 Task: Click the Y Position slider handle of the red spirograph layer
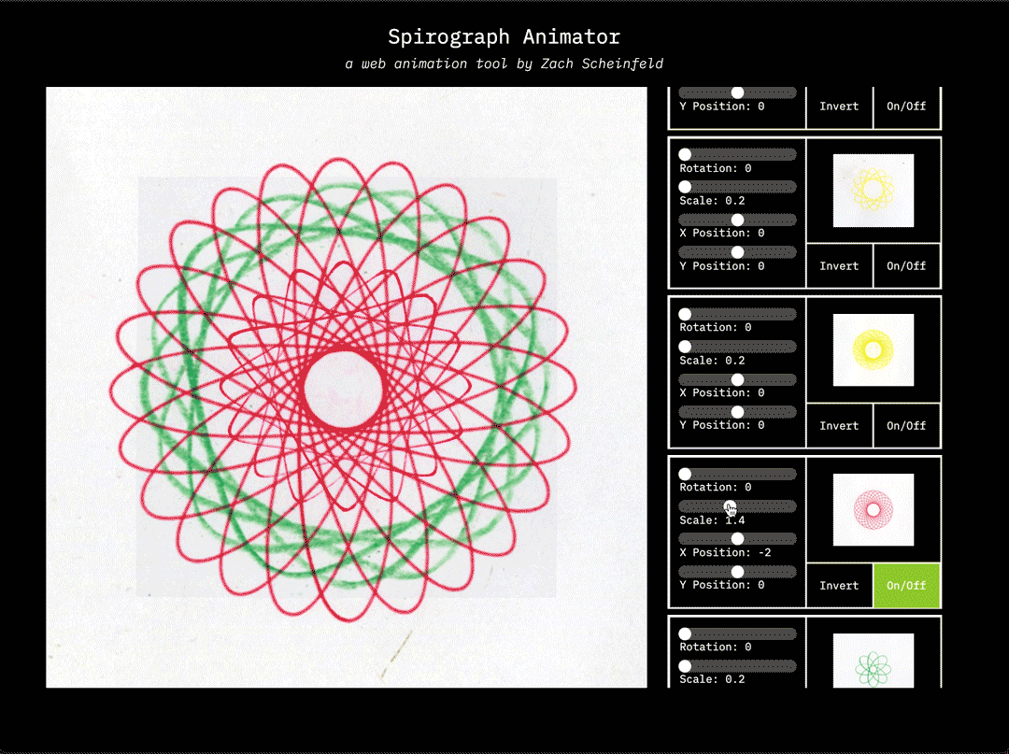click(737, 571)
